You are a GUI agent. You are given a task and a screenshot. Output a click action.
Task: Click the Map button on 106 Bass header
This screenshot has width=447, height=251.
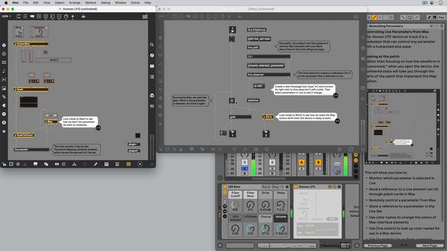pyautogui.click(x=275, y=187)
